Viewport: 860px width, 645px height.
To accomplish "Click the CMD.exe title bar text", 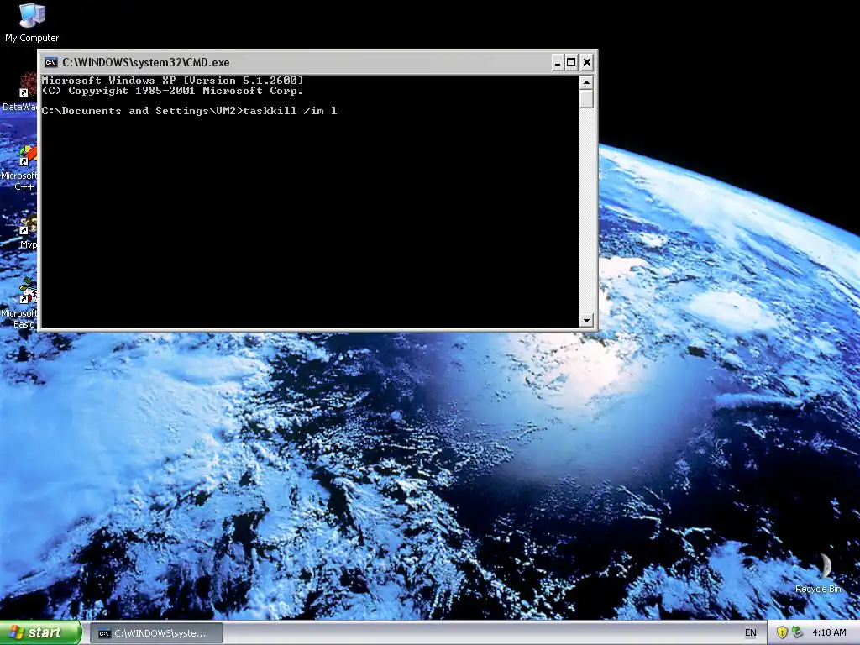I will 146,62.
